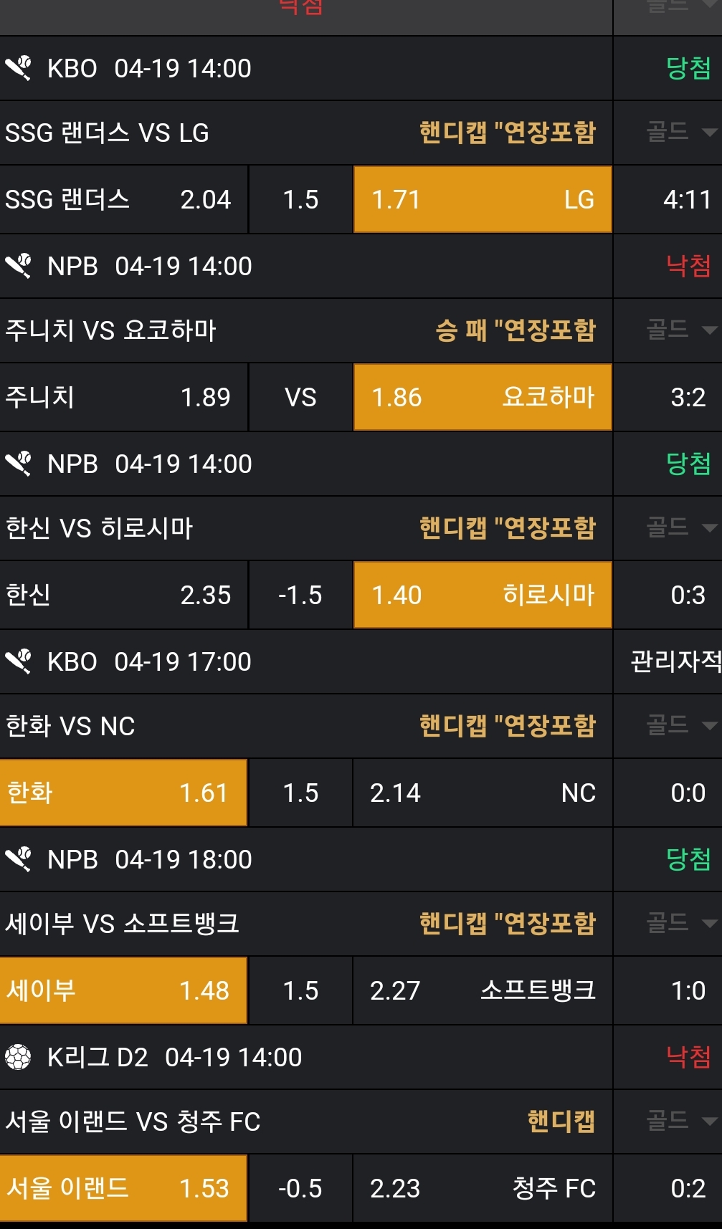Pick the 소프트뱅크 2.27 odds cell

coord(483,990)
